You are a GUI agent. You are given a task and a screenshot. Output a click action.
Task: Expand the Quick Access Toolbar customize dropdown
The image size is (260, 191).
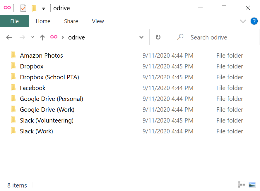click(44, 9)
